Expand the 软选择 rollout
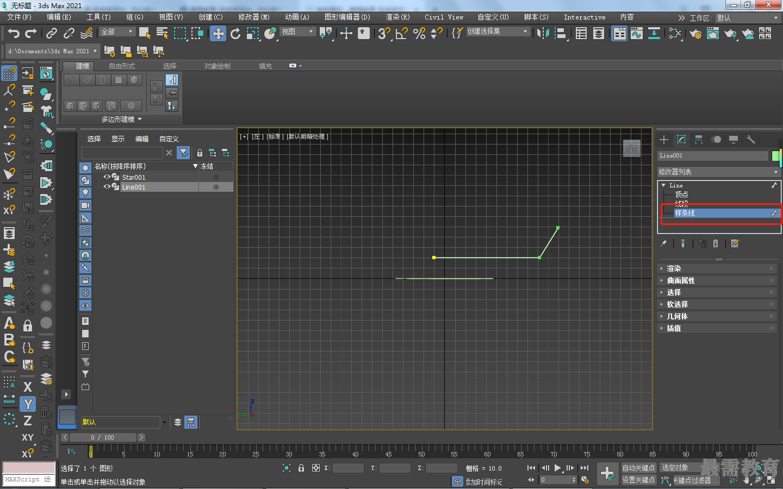The image size is (783, 489). tap(719, 304)
